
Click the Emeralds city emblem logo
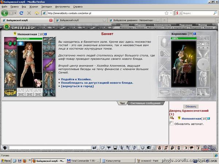pos(7,27)
